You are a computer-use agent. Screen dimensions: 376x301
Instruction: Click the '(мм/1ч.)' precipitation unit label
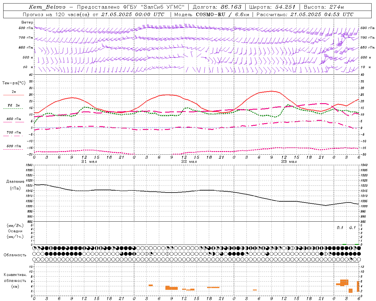coord(15,237)
